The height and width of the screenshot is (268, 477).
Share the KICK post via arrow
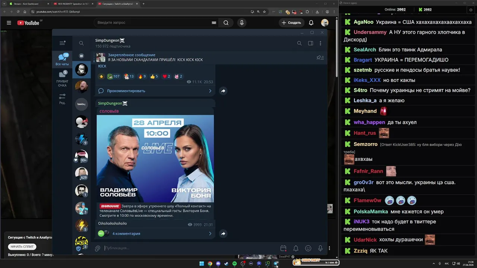coord(223,91)
